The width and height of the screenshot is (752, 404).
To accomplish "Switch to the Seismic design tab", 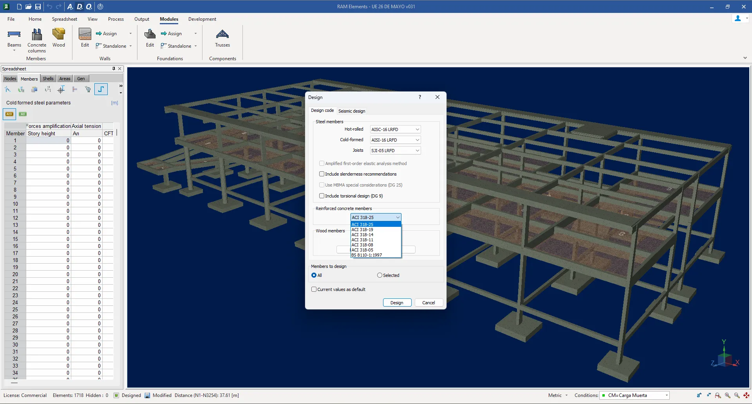I will (x=351, y=111).
